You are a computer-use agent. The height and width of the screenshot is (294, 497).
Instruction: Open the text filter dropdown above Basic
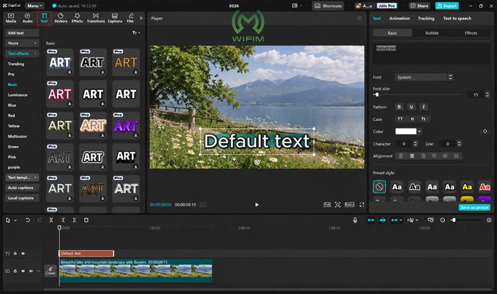[x=136, y=33]
